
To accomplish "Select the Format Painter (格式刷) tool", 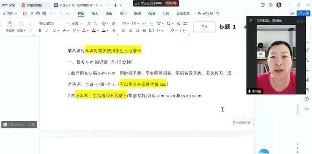I will click(x=10, y=27).
